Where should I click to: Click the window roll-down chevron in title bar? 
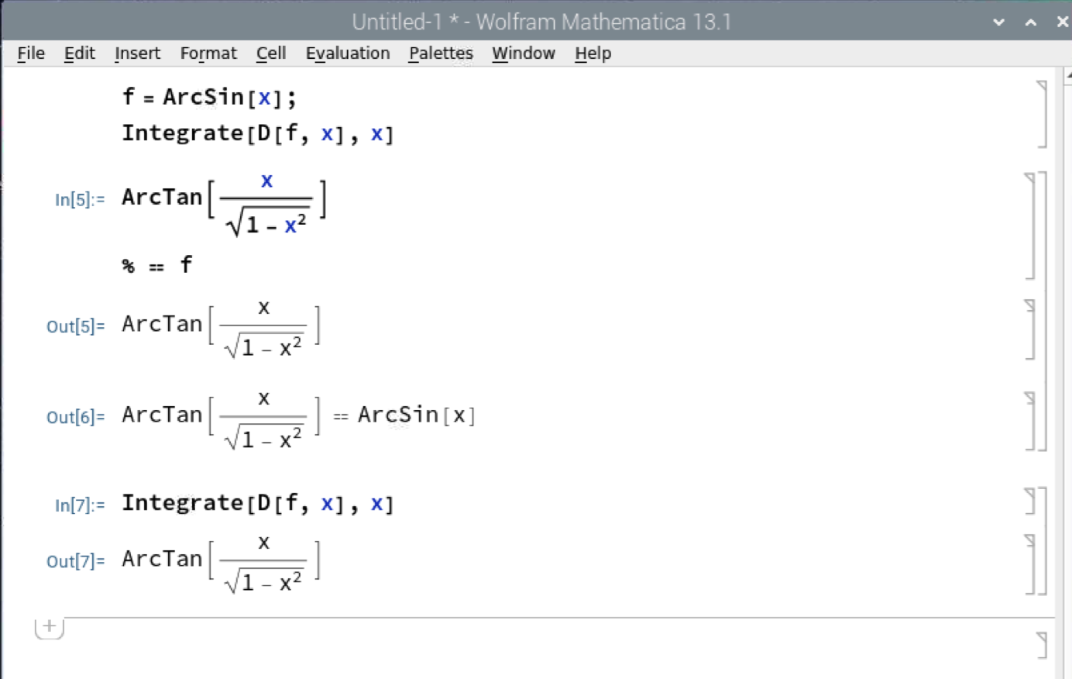[x=999, y=22]
